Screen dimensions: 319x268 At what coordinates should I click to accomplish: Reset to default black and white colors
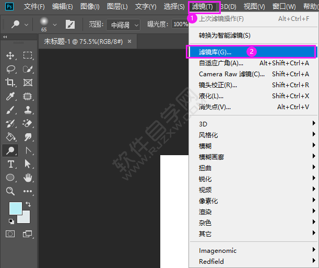coord(11,222)
